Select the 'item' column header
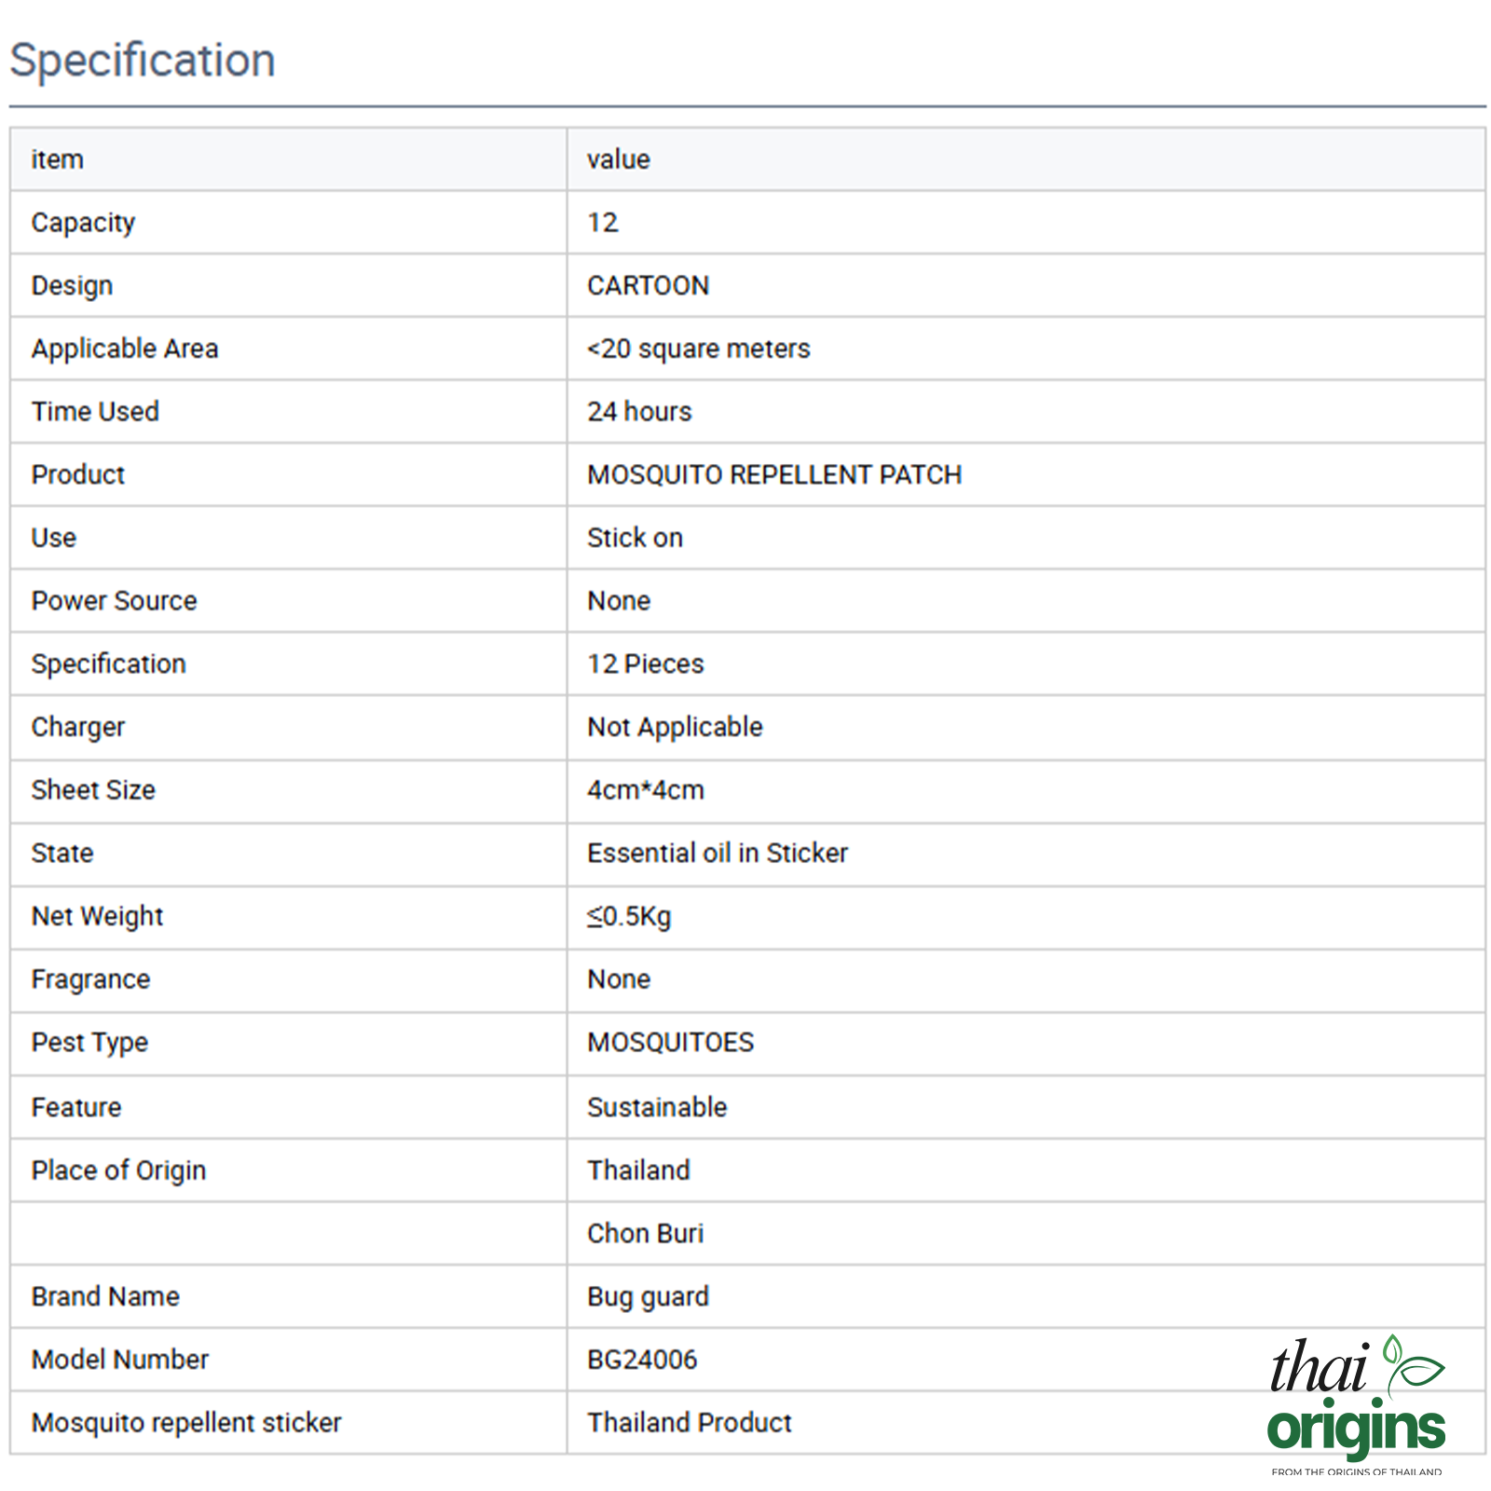Viewport: 1491px width, 1491px height. [58, 159]
